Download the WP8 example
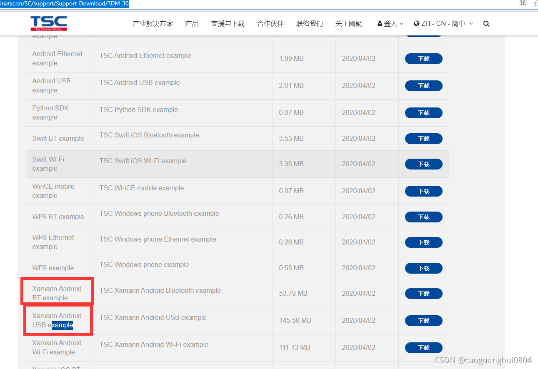This screenshot has width=538, height=369. pyautogui.click(x=424, y=268)
